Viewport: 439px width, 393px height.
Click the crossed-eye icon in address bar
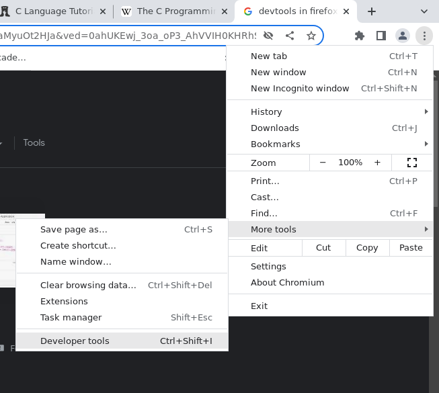point(268,36)
